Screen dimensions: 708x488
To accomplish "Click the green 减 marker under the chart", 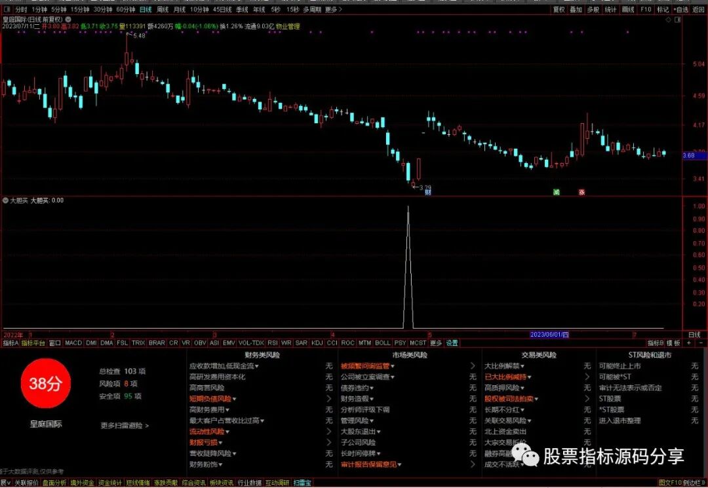I will (557, 192).
